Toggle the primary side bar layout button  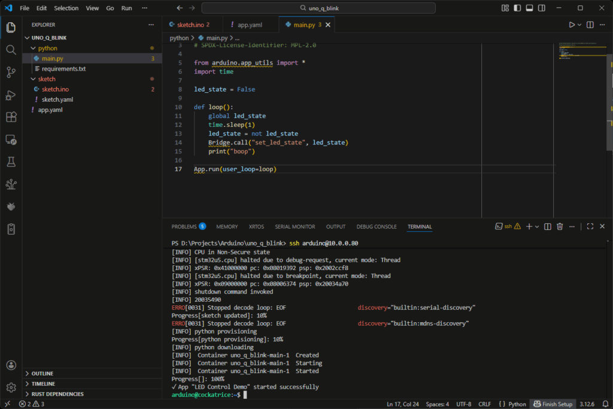[x=518, y=8]
